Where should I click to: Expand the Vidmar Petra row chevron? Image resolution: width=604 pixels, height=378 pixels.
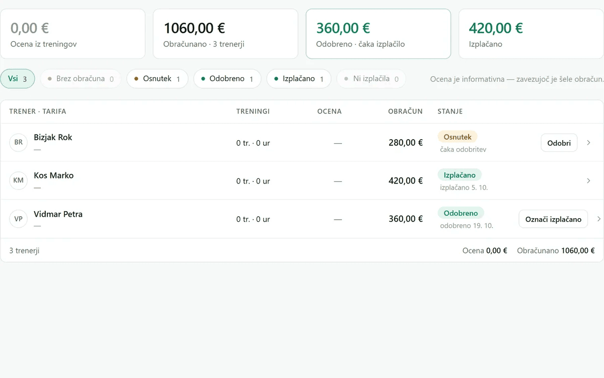pyautogui.click(x=599, y=219)
